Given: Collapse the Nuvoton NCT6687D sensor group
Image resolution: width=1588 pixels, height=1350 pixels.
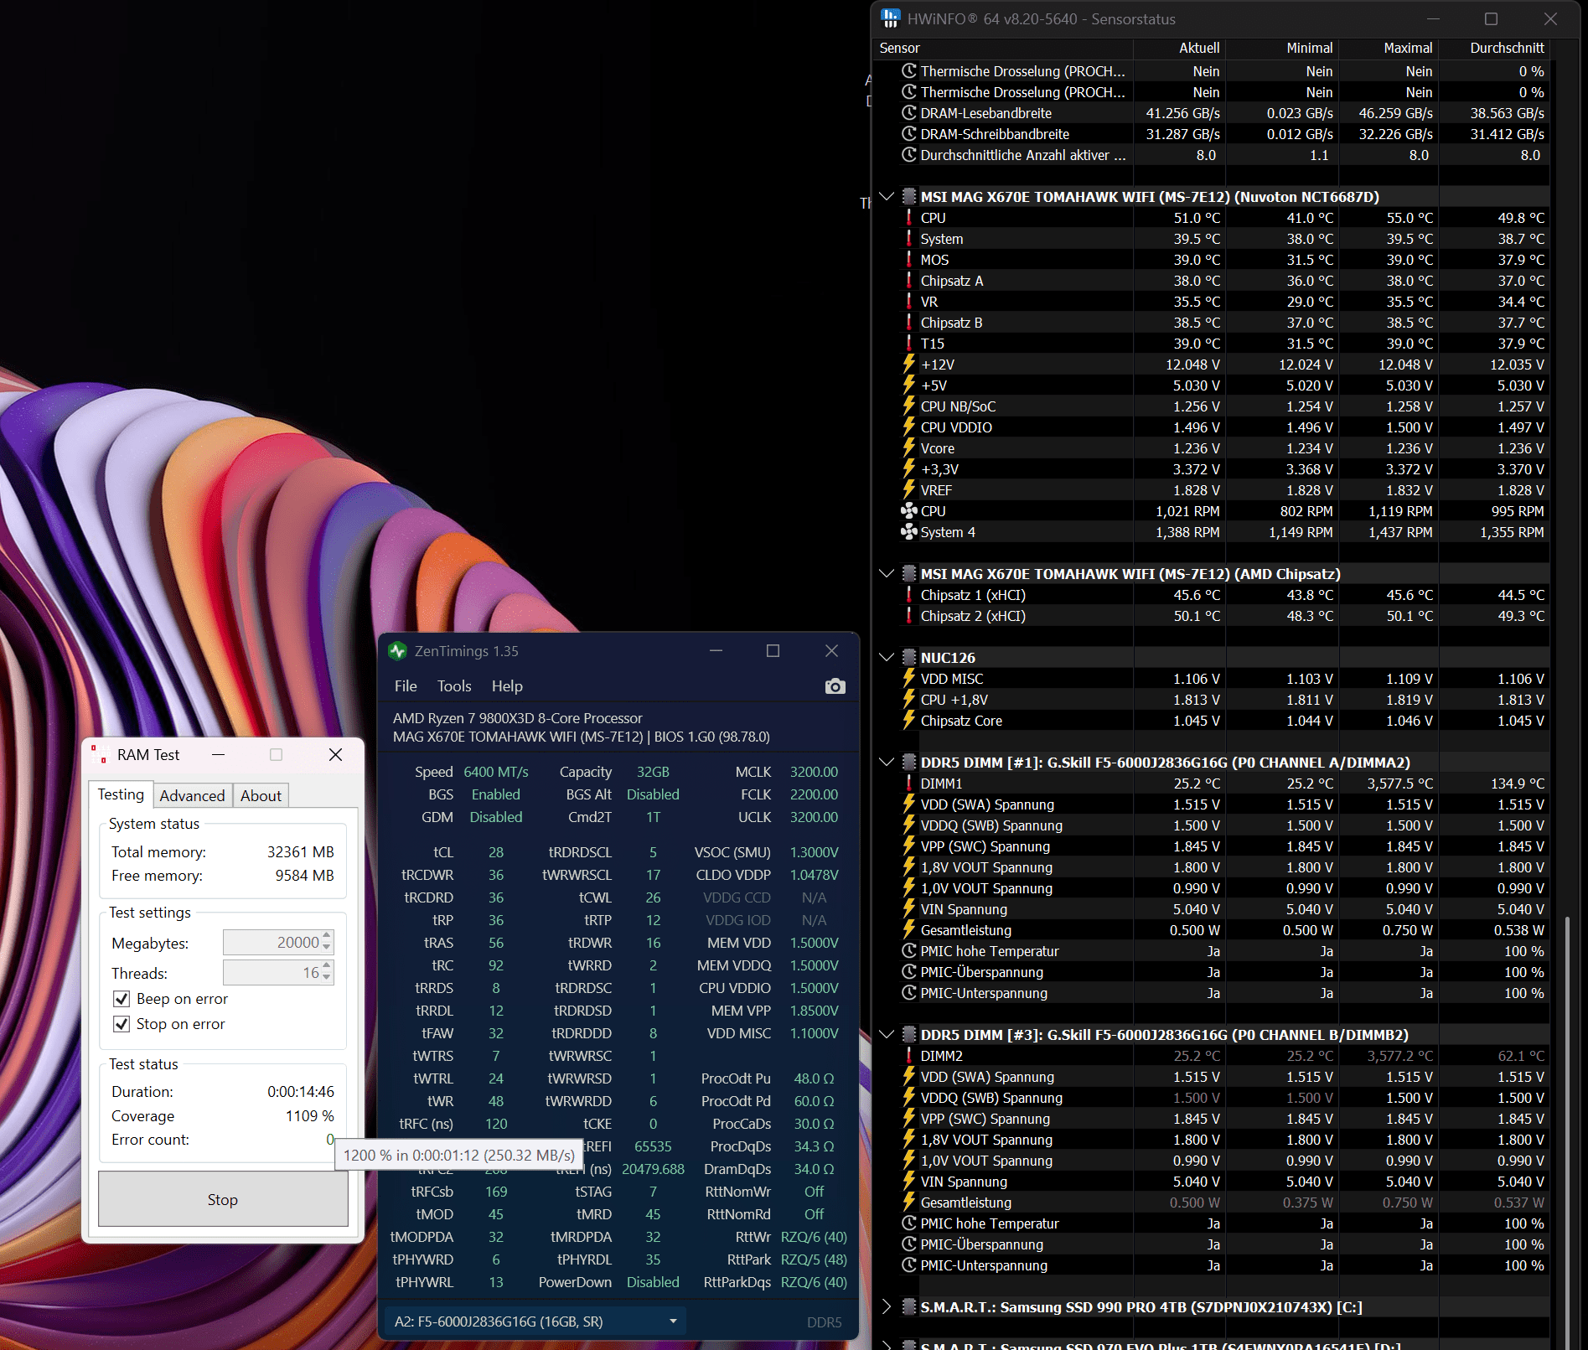Looking at the screenshot, I should (887, 197).
